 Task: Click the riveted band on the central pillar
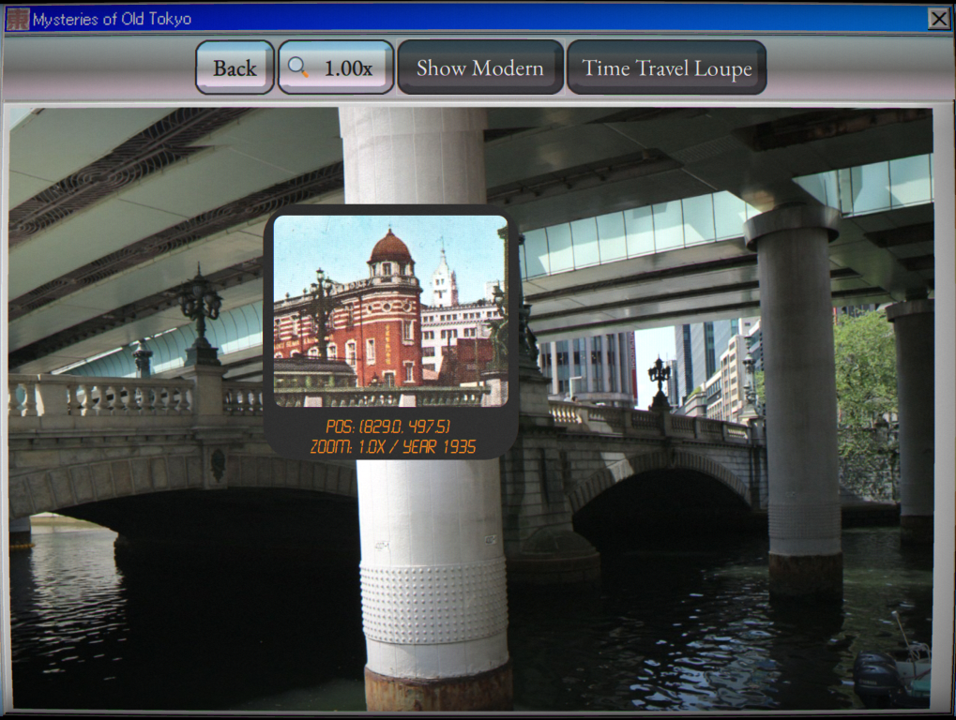tap(434, 603)
